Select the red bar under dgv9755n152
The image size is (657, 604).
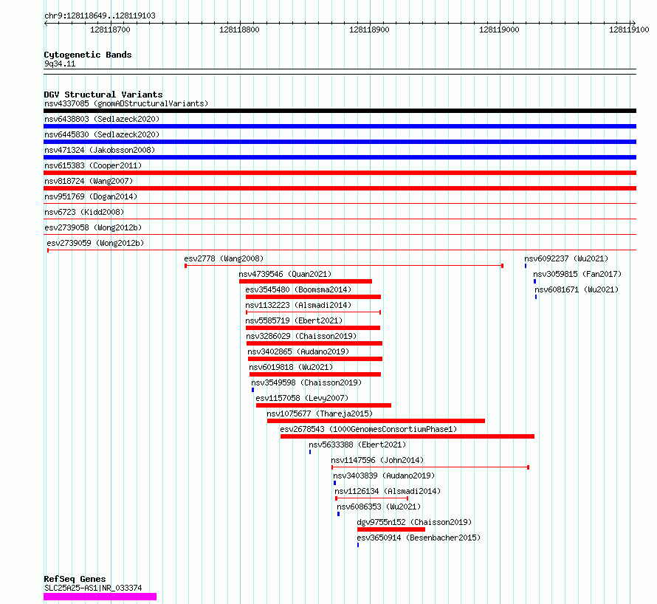(391, 529)
